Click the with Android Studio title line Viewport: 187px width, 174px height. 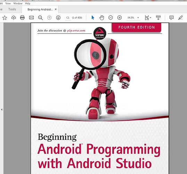point(95,163)
